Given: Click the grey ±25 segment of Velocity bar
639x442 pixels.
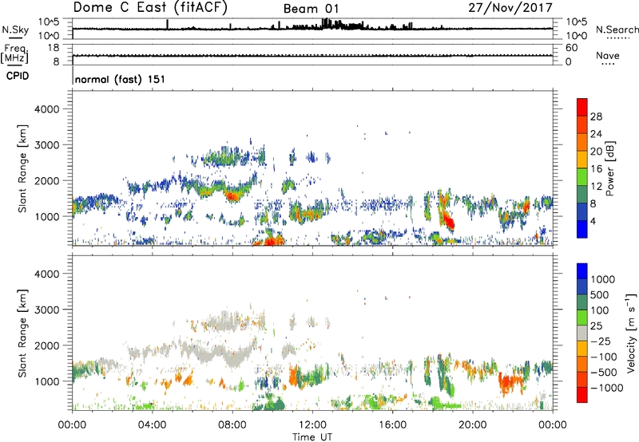Looking at the screenshot, I should [x=582, y=333].
